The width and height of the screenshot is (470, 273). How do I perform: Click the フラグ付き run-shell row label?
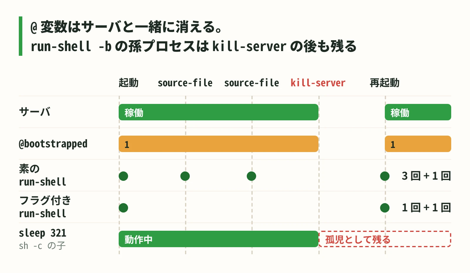(45, 207)
